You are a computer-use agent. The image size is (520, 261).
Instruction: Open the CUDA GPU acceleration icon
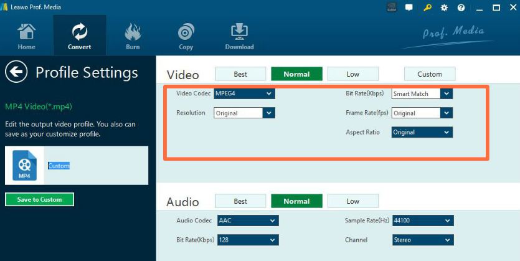point(392,7)
